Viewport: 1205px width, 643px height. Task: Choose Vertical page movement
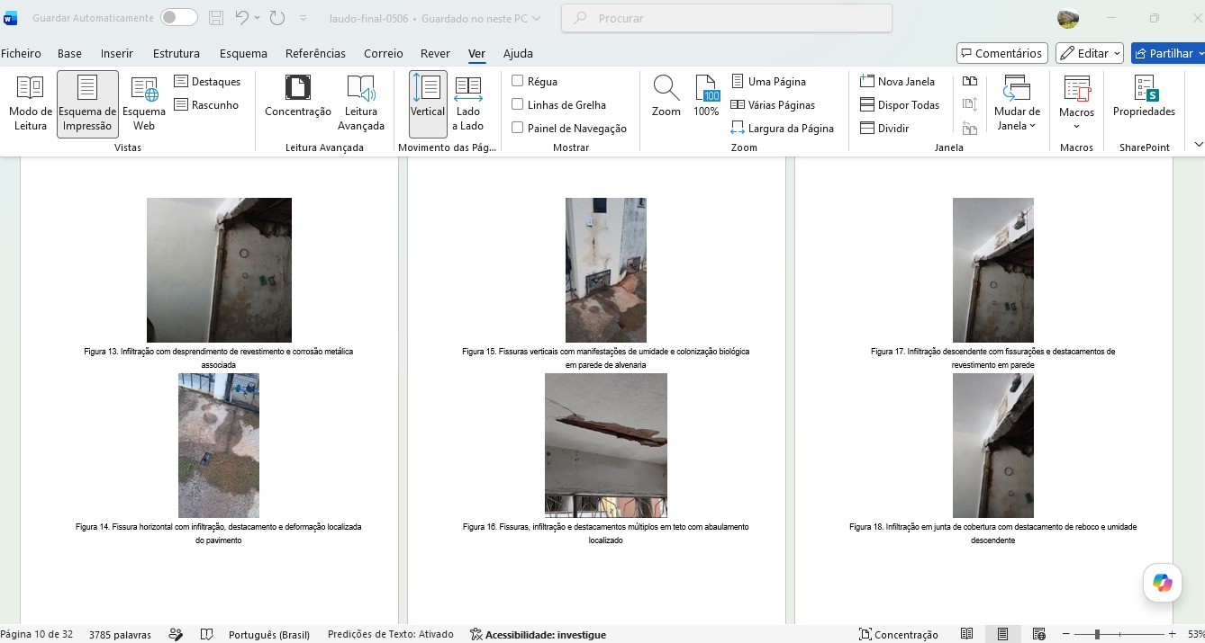(428, 103)
